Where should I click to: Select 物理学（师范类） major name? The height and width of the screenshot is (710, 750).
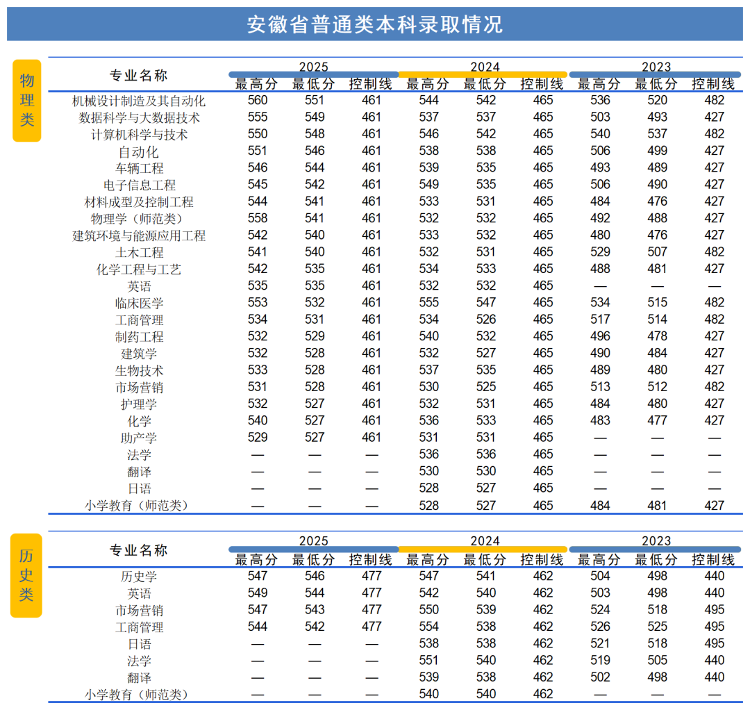point(139,219)
